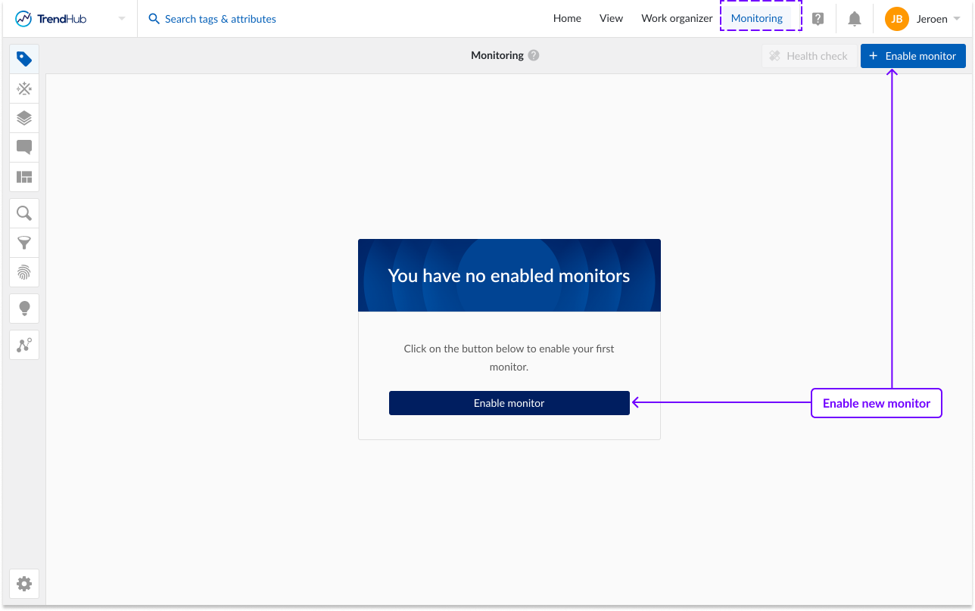
Task: Open the View menu item
Action: point(611,19)
